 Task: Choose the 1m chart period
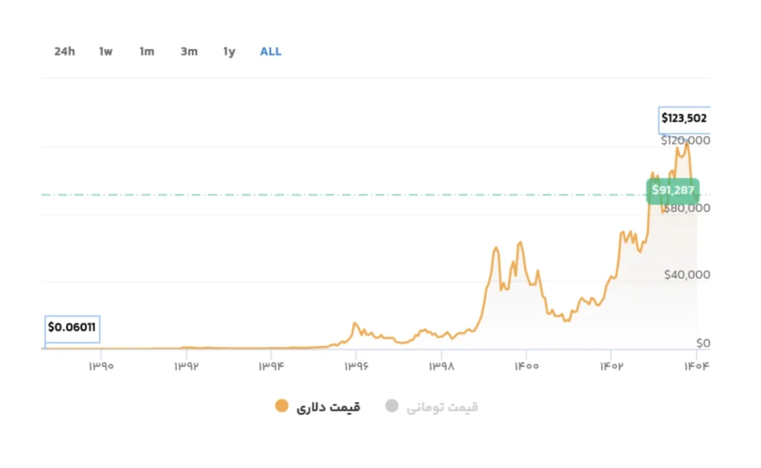point(146,52)
